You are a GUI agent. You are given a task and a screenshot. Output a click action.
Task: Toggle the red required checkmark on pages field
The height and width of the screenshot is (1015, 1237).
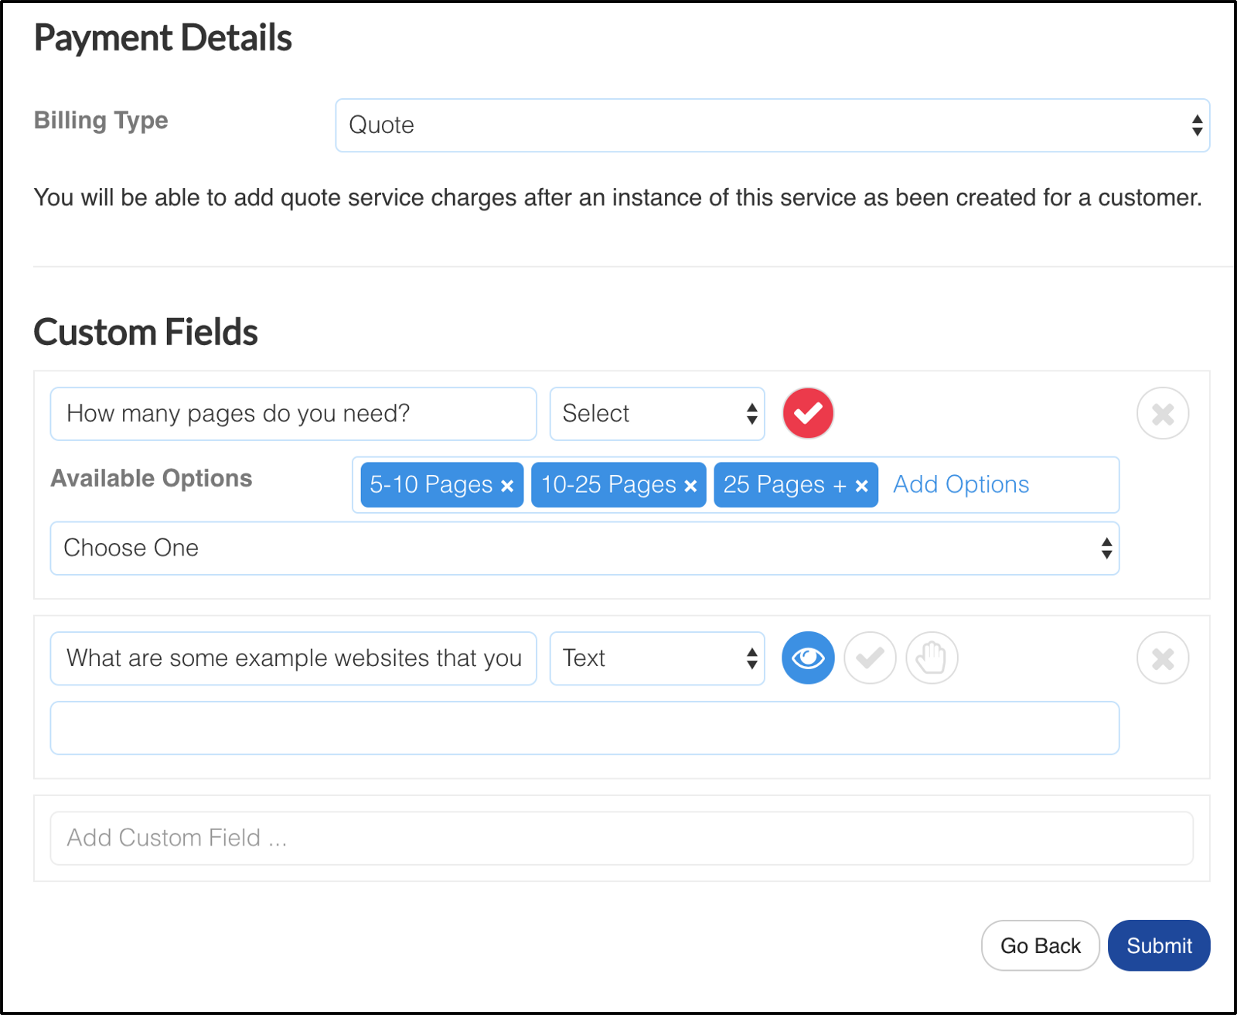pos(808,414)
